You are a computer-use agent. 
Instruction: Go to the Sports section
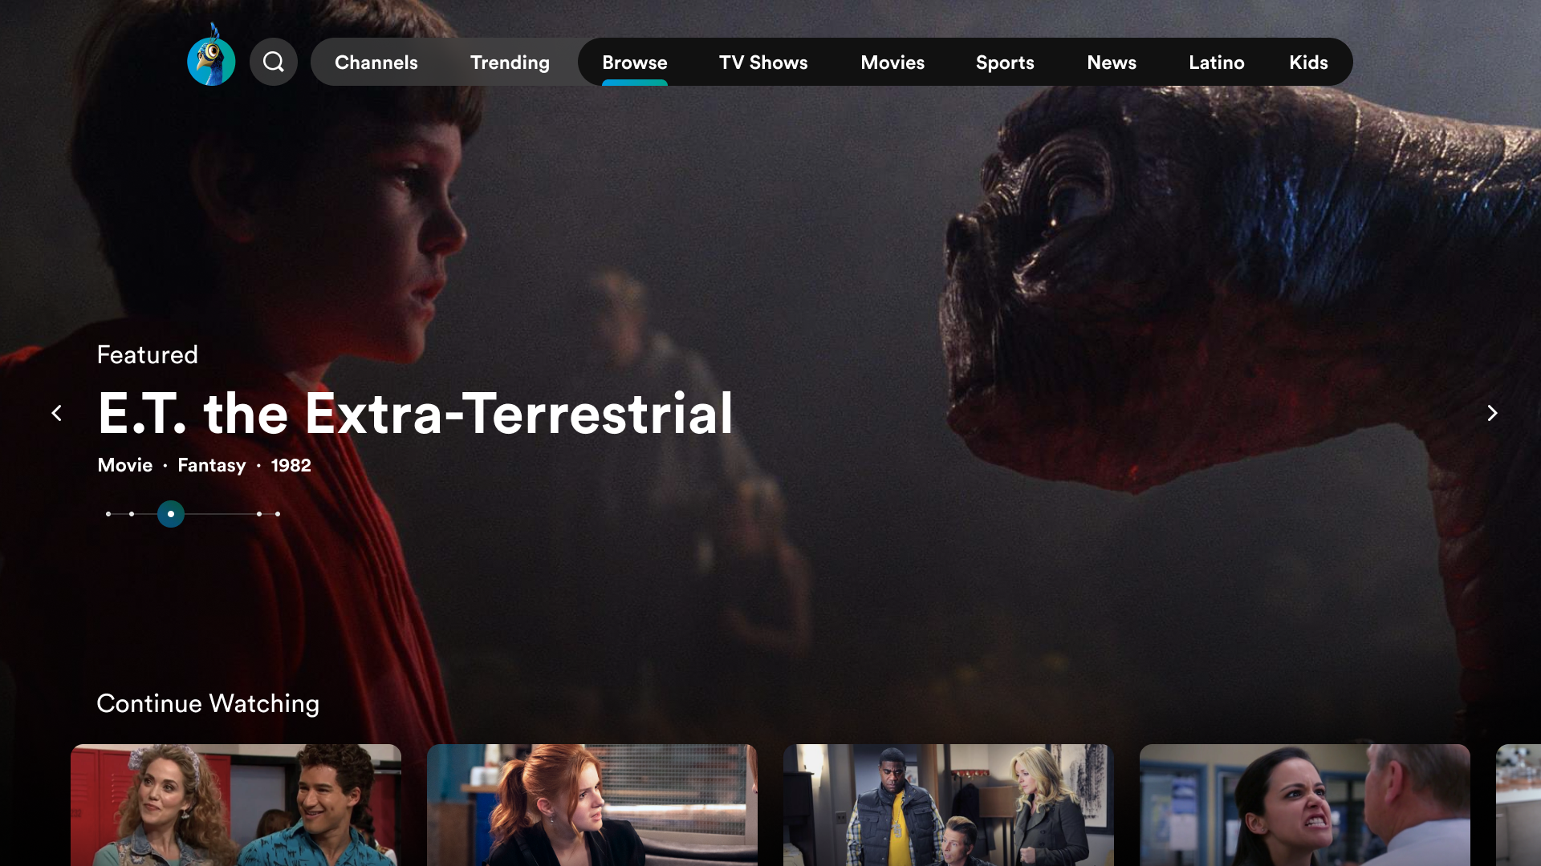[x=1005, y=63]
